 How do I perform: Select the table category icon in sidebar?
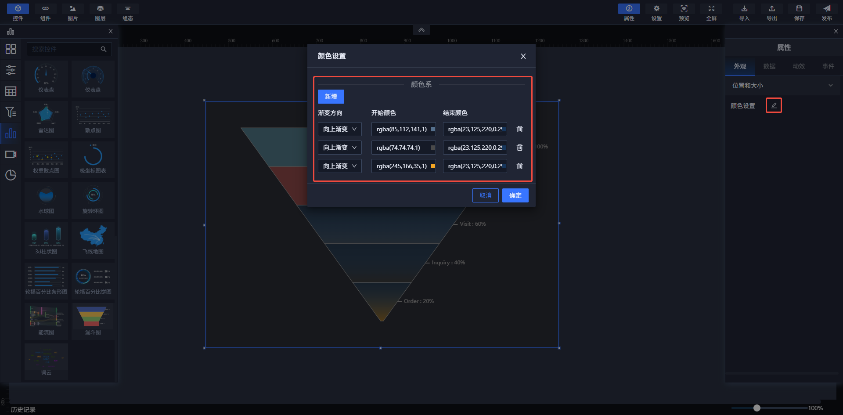[x=11, y=91]
